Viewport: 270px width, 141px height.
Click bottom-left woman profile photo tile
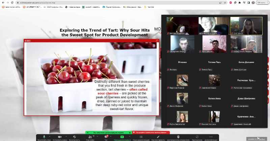point(182,117)
